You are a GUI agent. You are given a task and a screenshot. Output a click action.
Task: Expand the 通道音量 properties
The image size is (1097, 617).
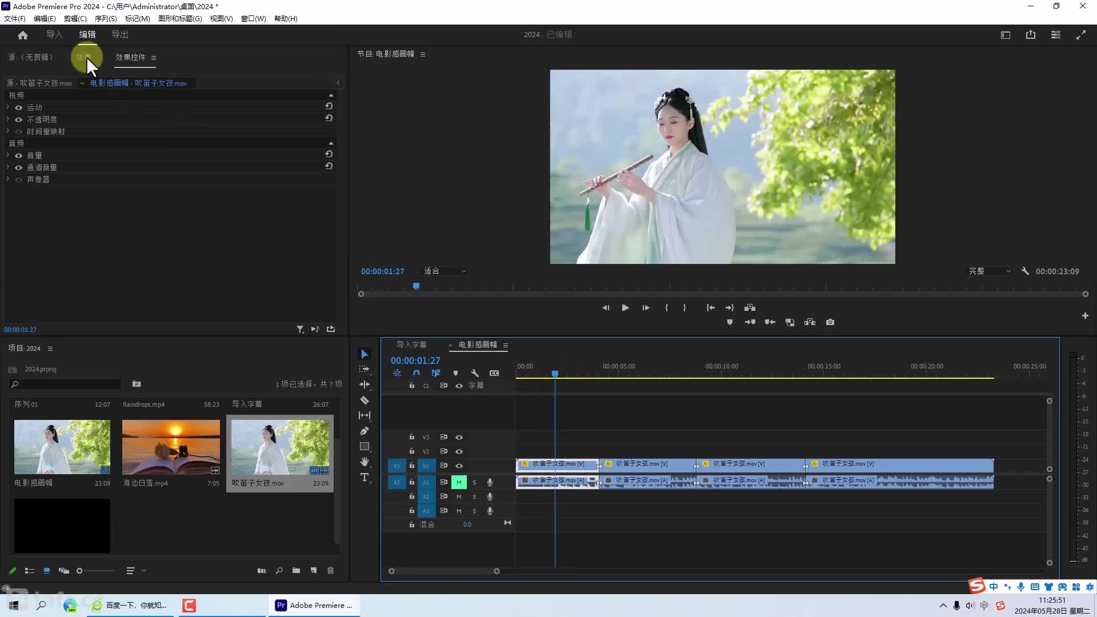[x=8, y=167]
